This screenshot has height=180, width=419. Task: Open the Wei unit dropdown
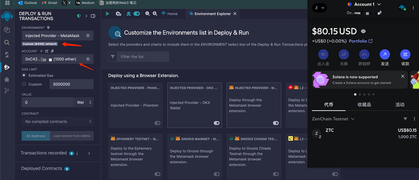tap(84, 102)
